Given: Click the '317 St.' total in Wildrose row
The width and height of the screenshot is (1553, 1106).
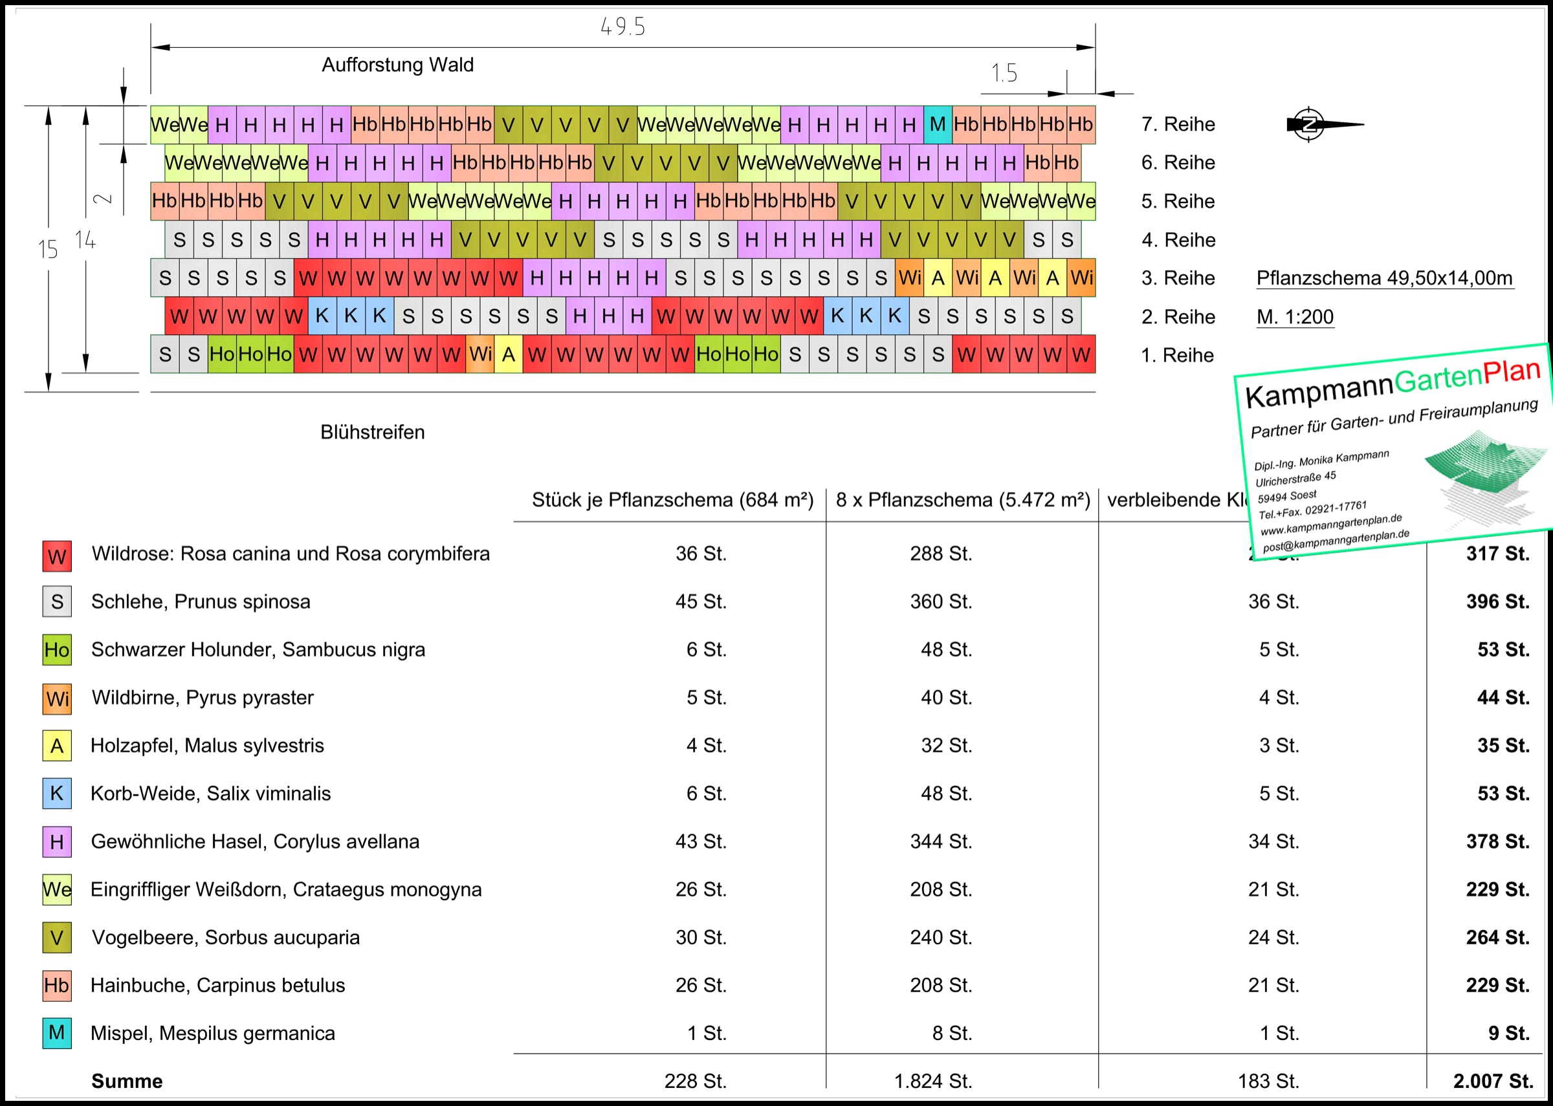Looking at the screenshot, I should click(1498, 554).
